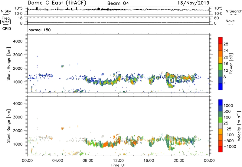Click the '20:00' time axis label
This screenshot has width=242, height=167.
tap(179, 161)
